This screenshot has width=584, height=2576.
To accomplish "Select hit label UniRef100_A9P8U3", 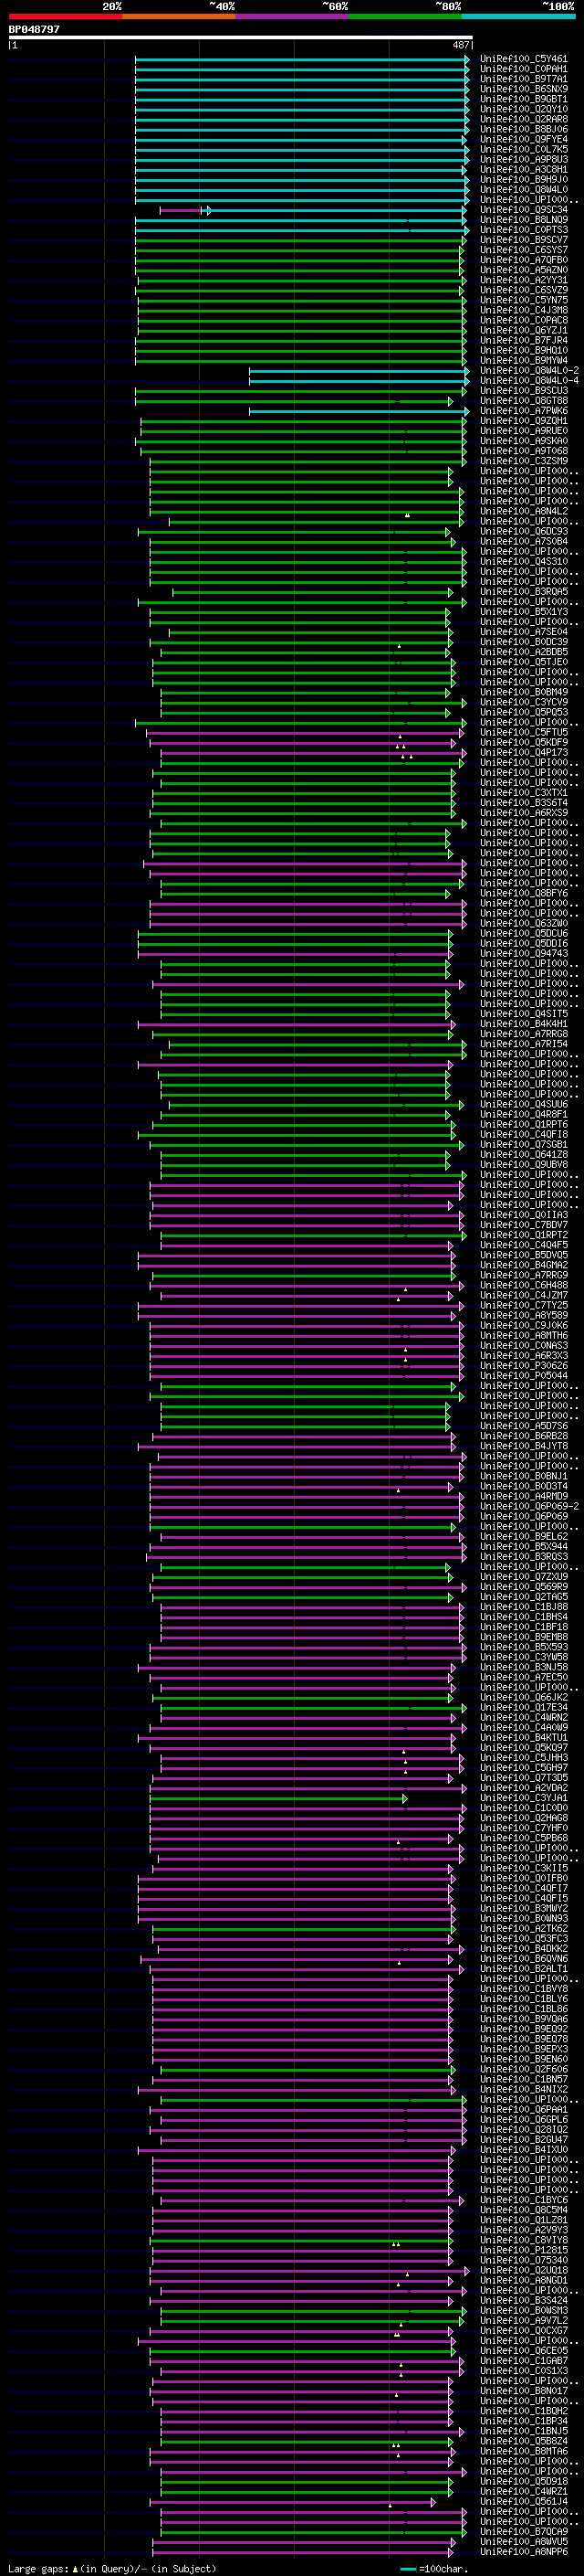I will coord(524,159).
